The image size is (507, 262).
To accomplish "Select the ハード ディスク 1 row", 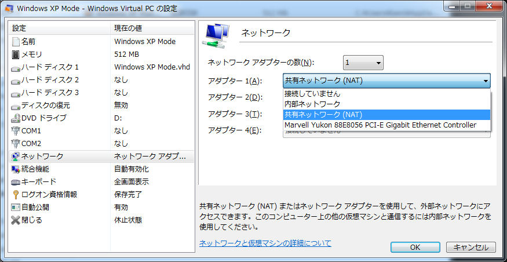I will click(x=101, y=67).
